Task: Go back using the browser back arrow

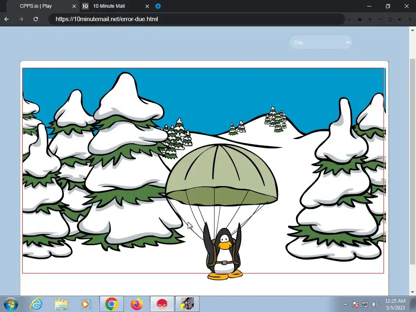Action: pyautogui.click(x=6, y=19)
